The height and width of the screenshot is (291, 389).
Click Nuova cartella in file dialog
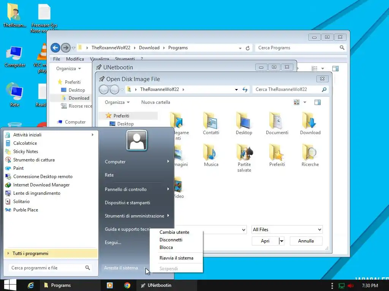(155, 102)
